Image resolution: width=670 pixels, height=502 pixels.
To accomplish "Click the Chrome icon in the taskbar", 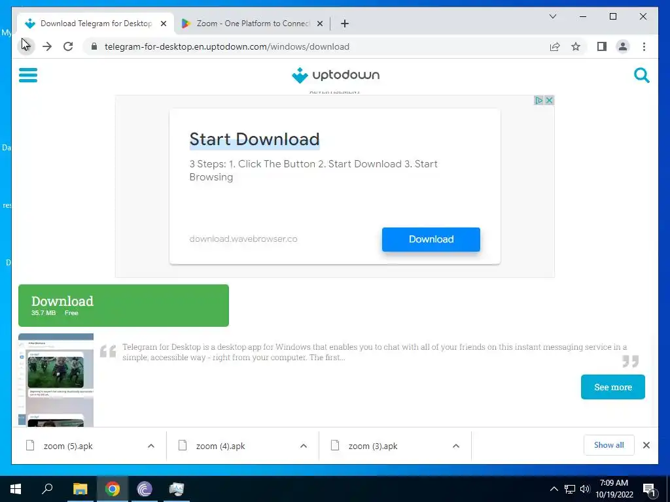I will coord(113,489).
